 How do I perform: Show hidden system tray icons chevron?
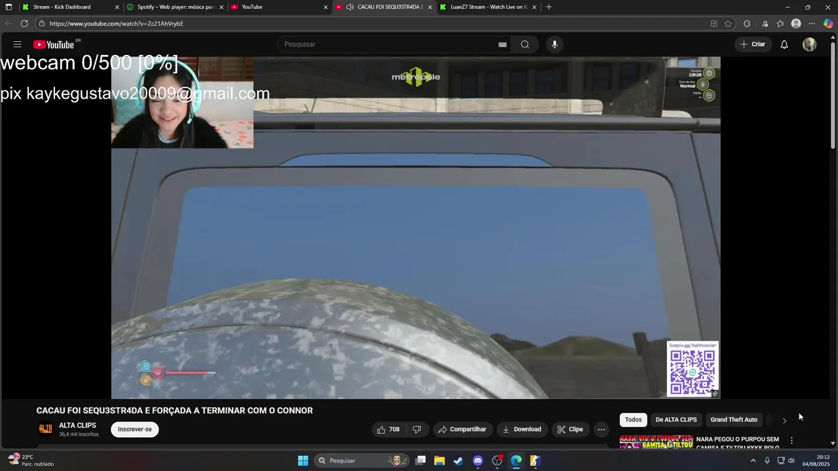(x=753, y=461)
